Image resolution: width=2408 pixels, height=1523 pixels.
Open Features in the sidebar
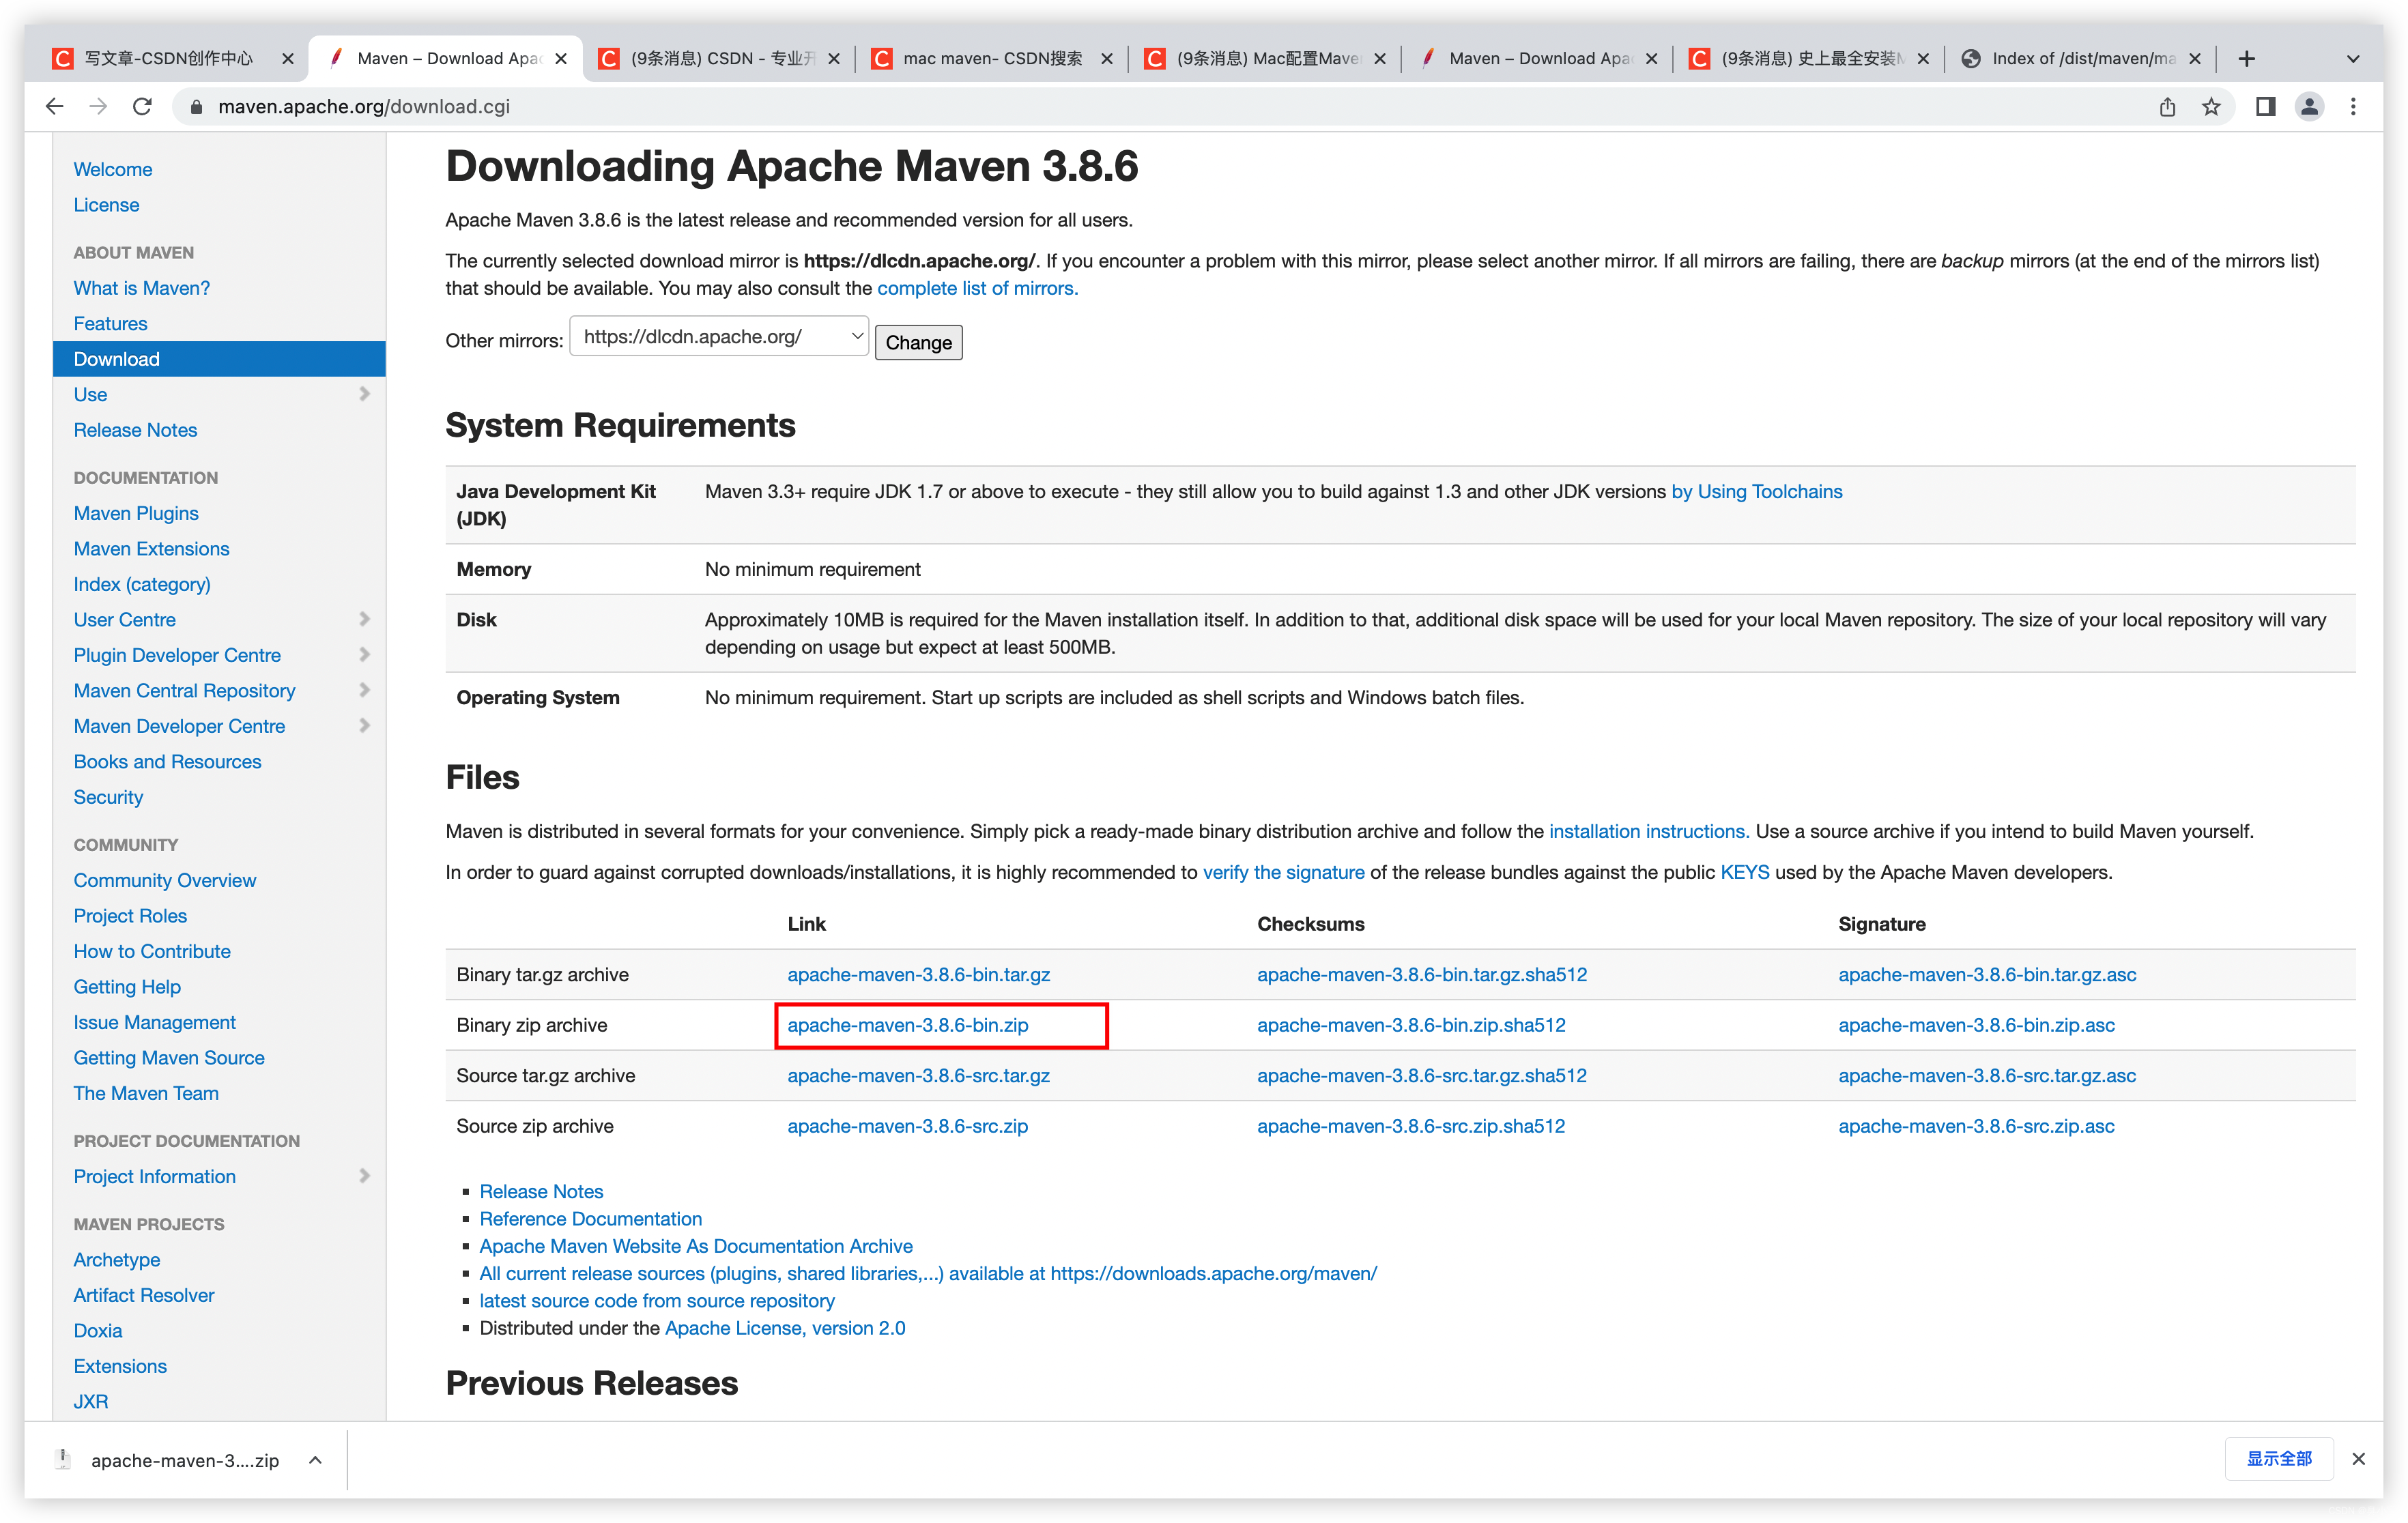click(110, 323)
